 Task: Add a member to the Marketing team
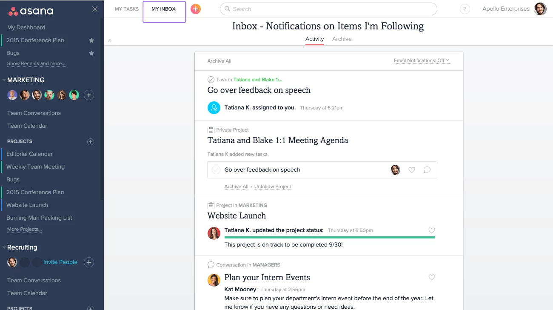pos(88,95)
